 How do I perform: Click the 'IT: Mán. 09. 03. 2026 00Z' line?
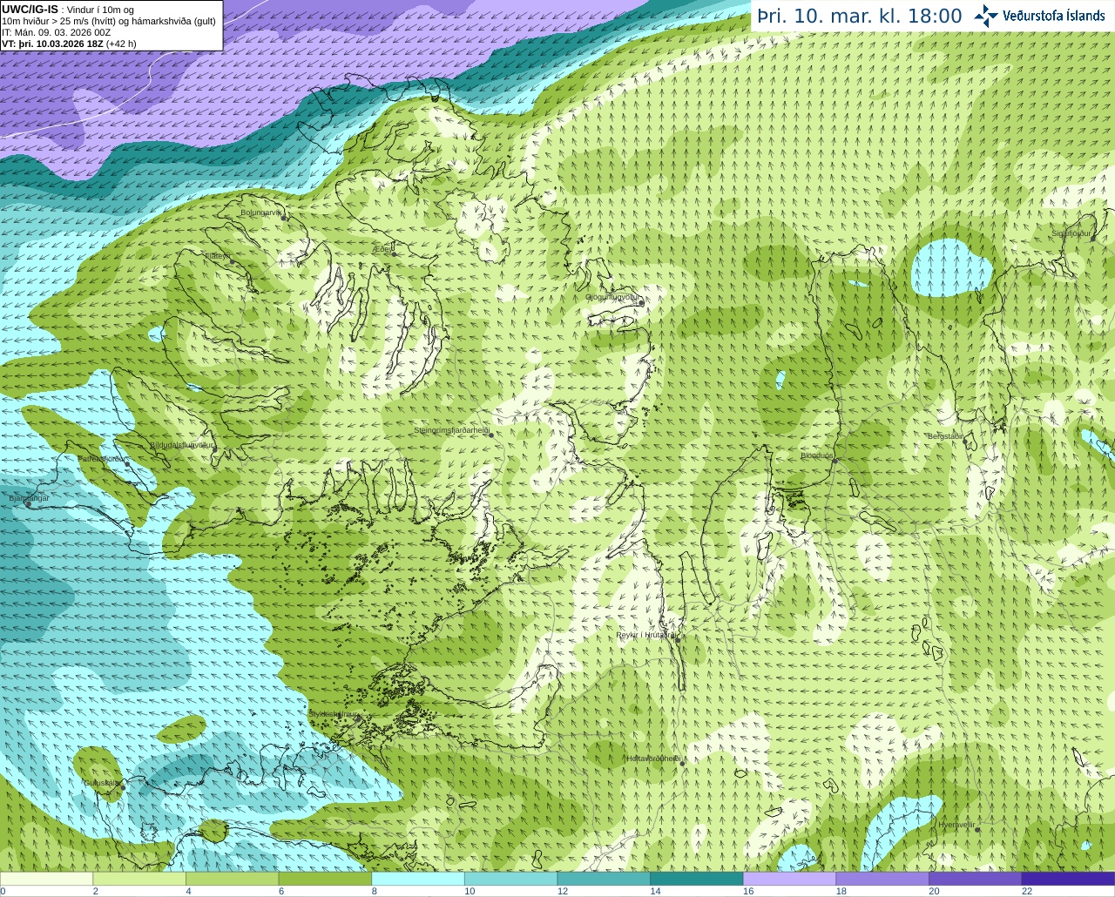coord(57,31)
